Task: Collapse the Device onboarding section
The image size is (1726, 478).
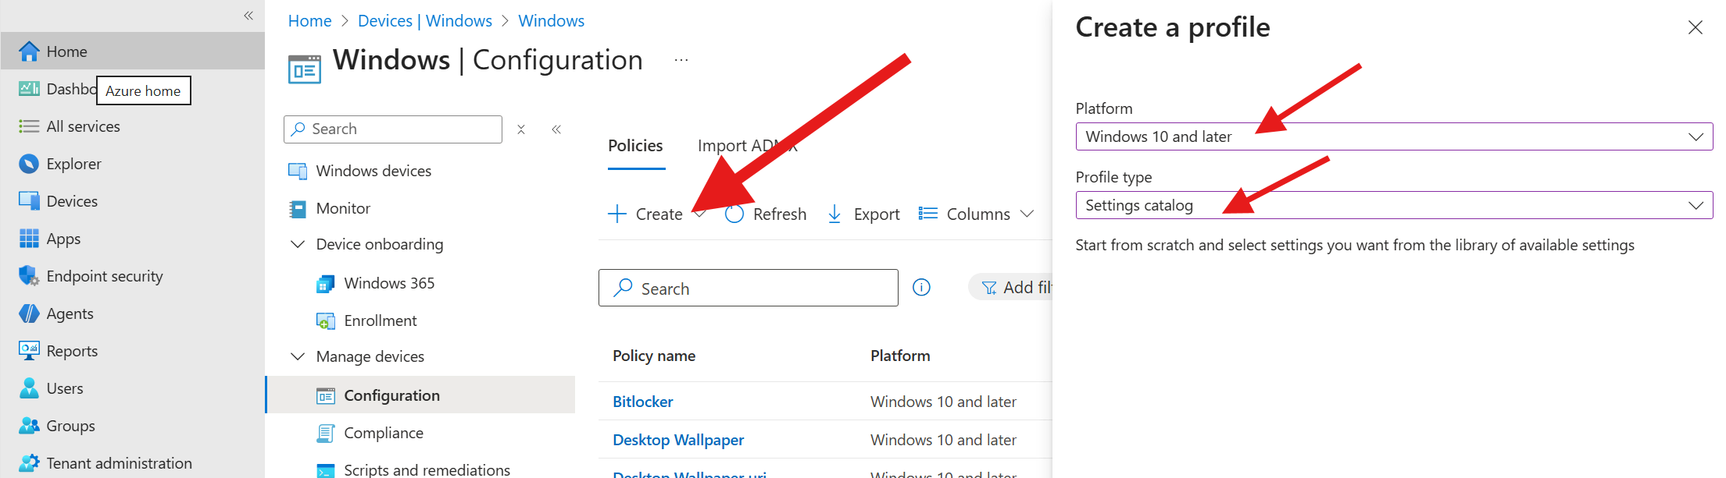Action: point(298,245)
